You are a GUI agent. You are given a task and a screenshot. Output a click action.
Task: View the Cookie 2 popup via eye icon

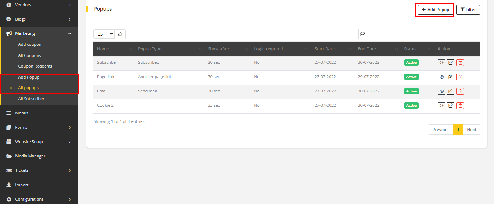(x=441, y=106)
